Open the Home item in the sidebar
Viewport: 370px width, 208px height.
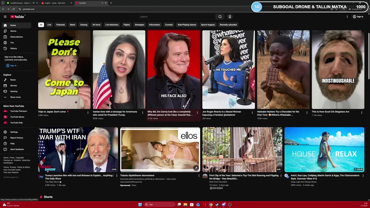click(x=16, y=25)
